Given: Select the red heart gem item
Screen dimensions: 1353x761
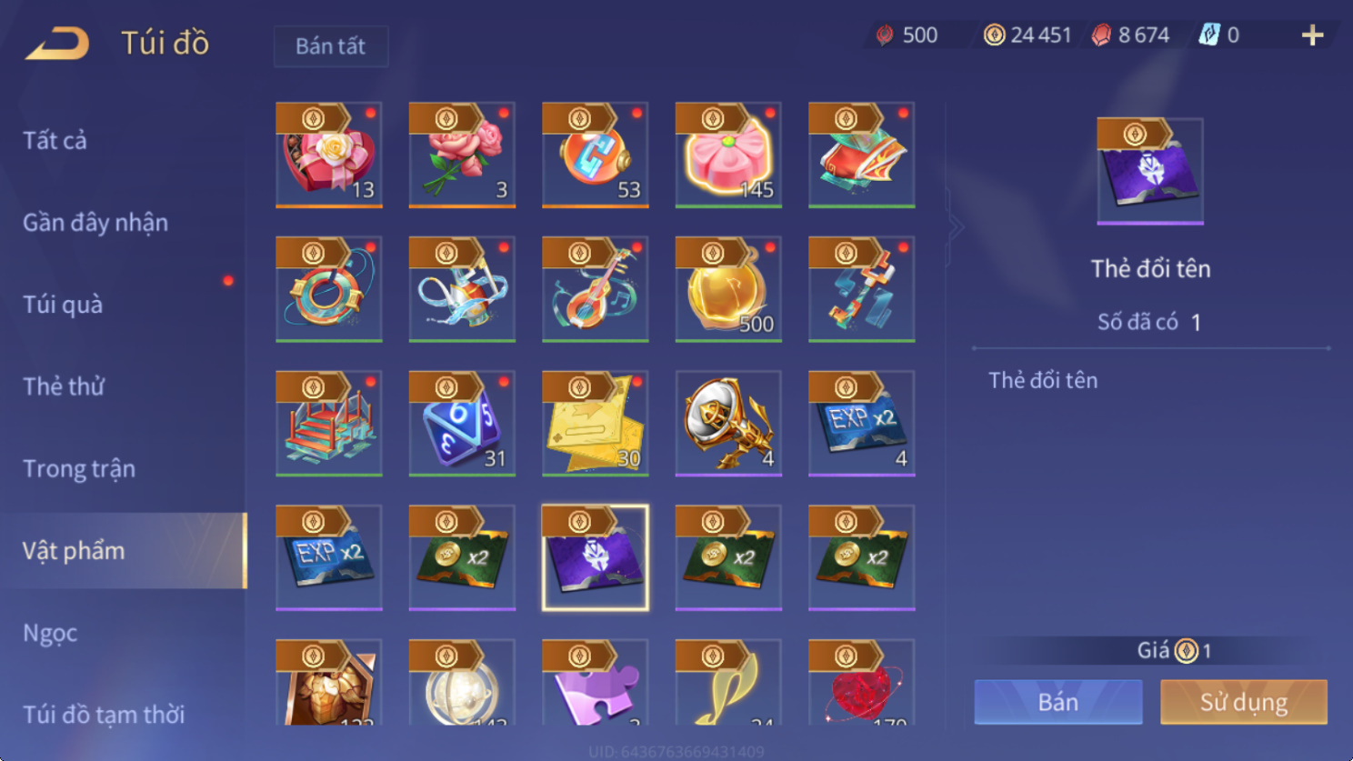Looking at the screenshot, I should (862, 682).
